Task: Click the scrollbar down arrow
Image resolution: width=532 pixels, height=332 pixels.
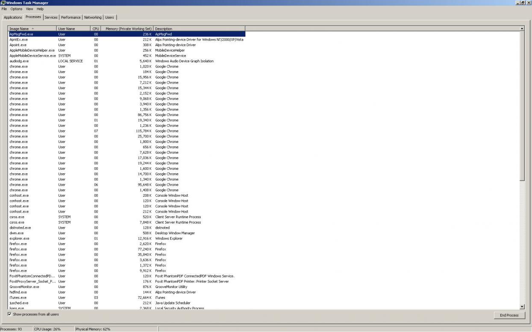Action: pos(522,306)
